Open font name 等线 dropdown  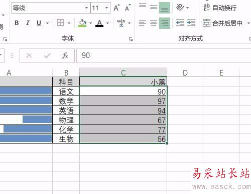coord(86,7)
